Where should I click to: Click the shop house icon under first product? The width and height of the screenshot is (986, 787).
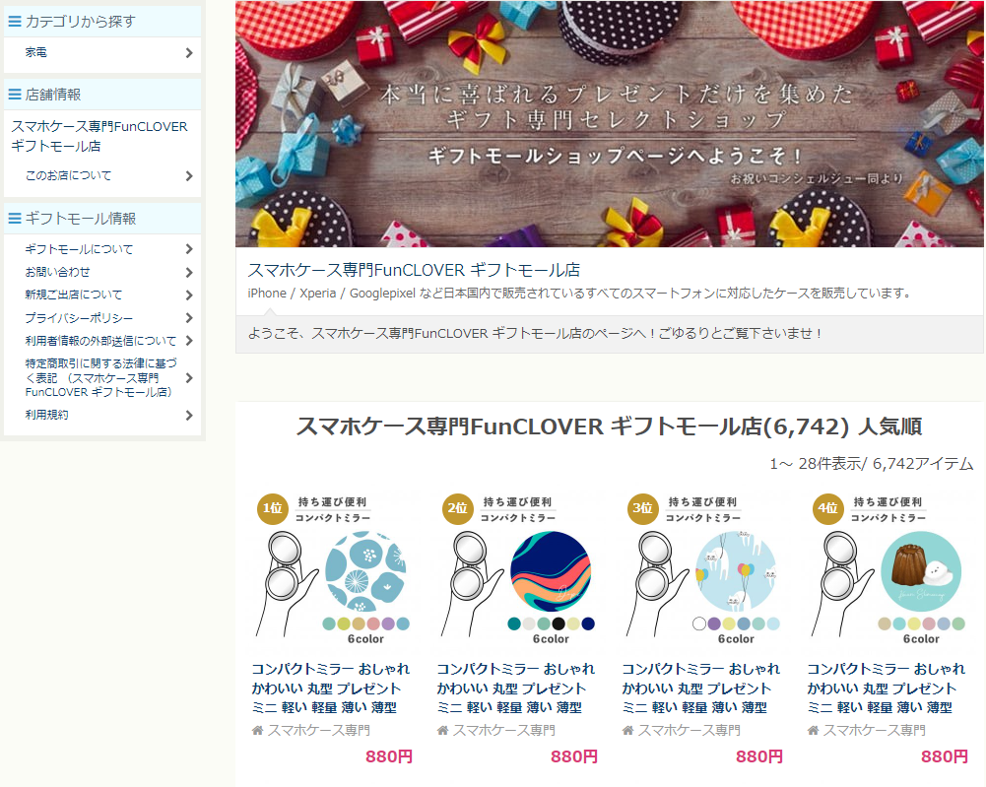[x=257, y=731]
